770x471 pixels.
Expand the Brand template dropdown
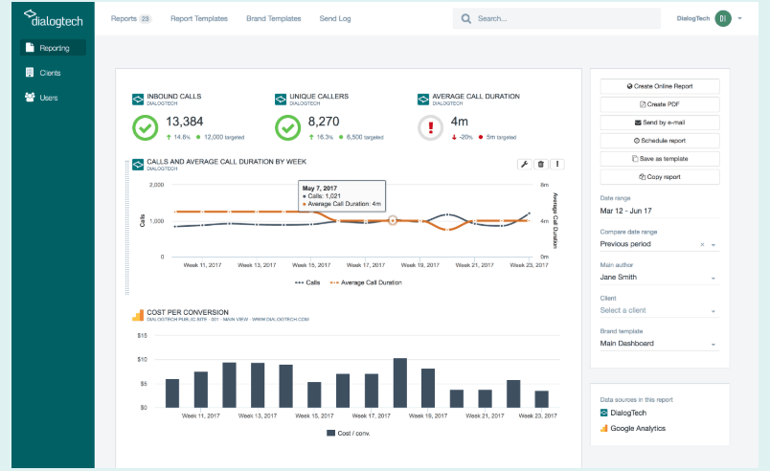tap(713, 344)
